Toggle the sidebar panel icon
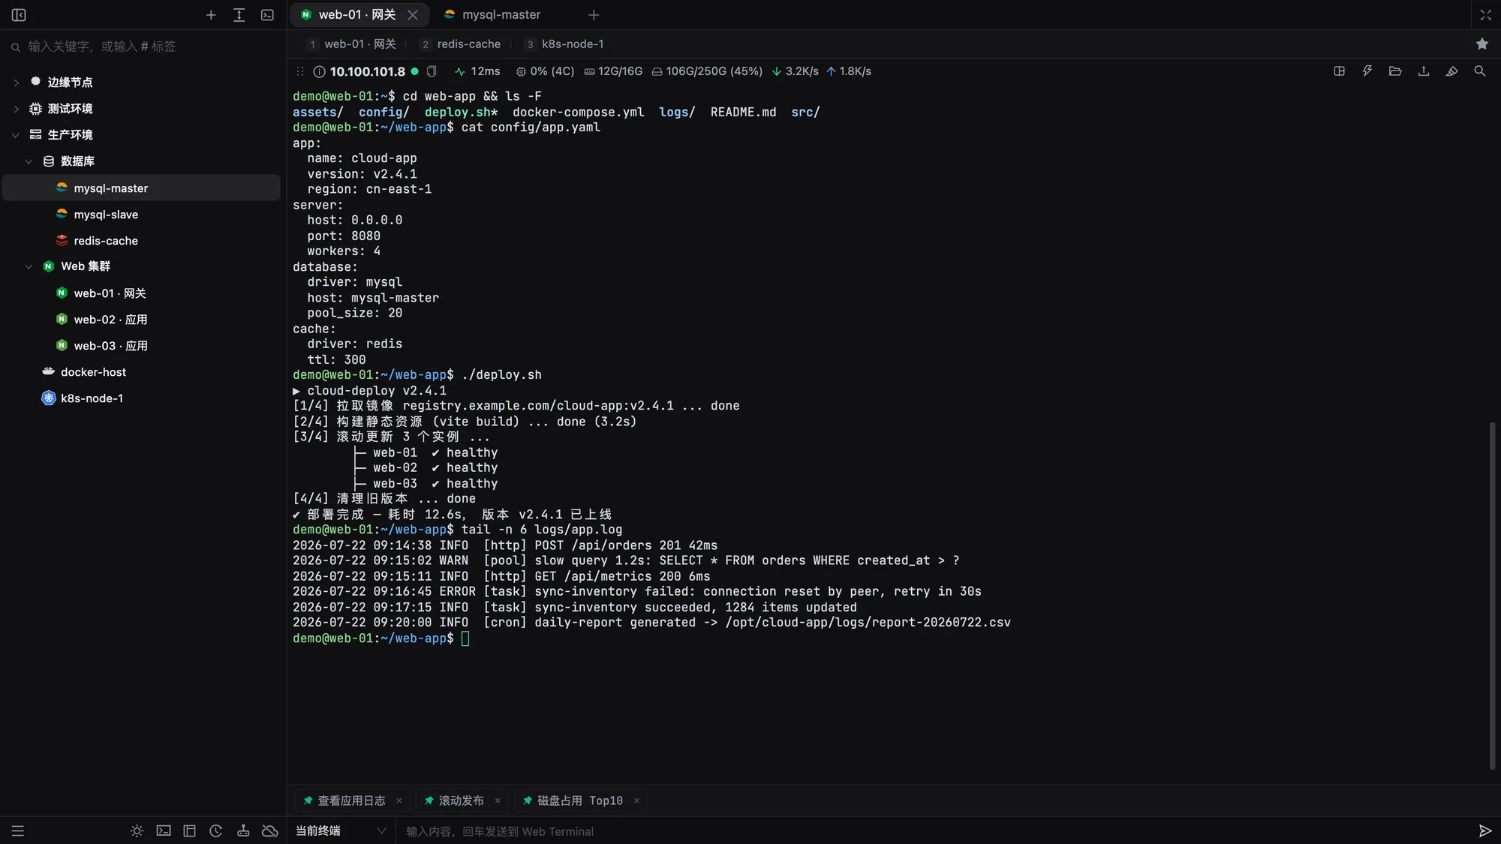This screenshot has height=844, width=1501. point(19,15)
